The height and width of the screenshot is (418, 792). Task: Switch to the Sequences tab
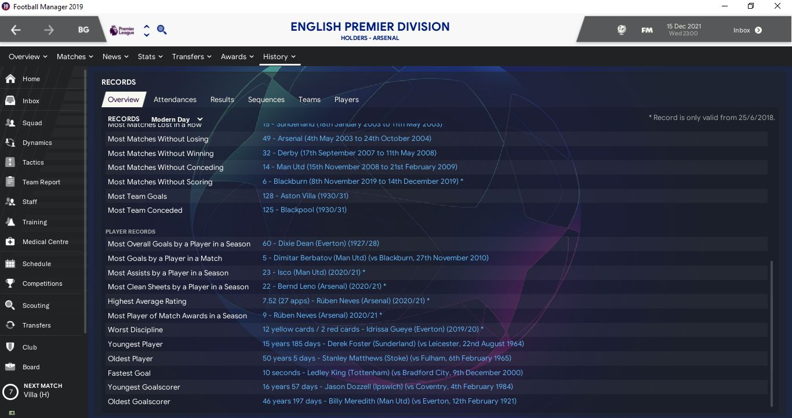pos(266,99)
